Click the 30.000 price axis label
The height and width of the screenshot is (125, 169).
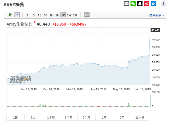pyautogui.click(x=156, y=55)
